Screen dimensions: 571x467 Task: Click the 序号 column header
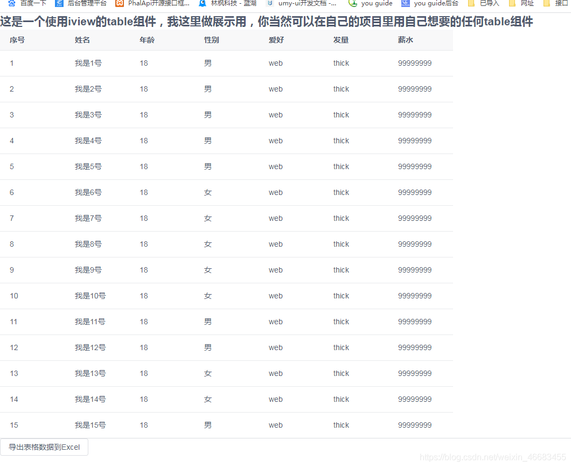[x=17, y=39]
